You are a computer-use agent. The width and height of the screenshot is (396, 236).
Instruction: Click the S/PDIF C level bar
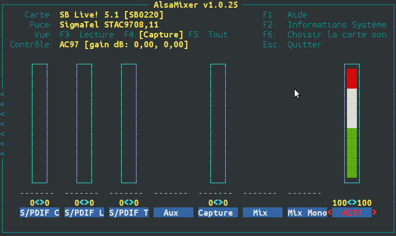(40, 124)
